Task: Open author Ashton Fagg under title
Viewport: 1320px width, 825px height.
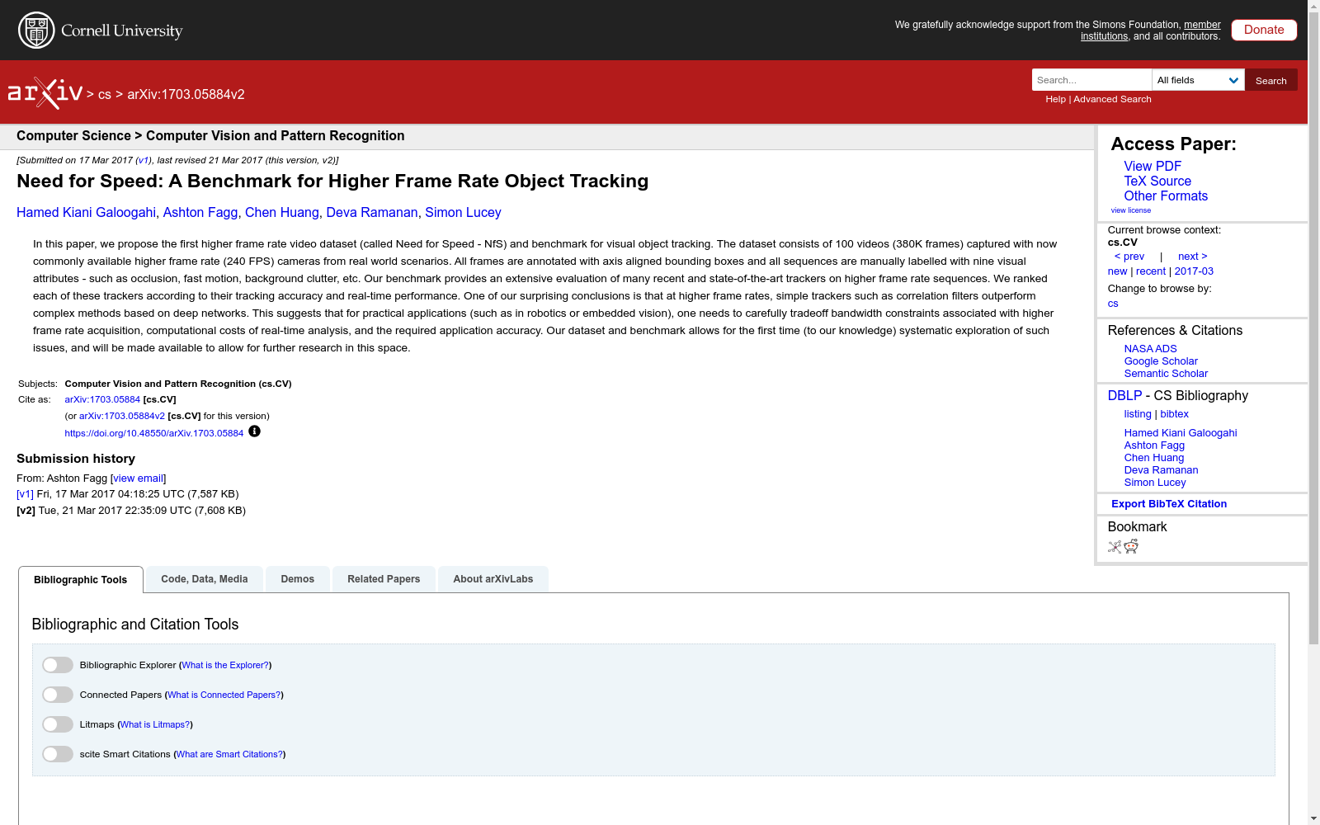Action: click(200, 213)
